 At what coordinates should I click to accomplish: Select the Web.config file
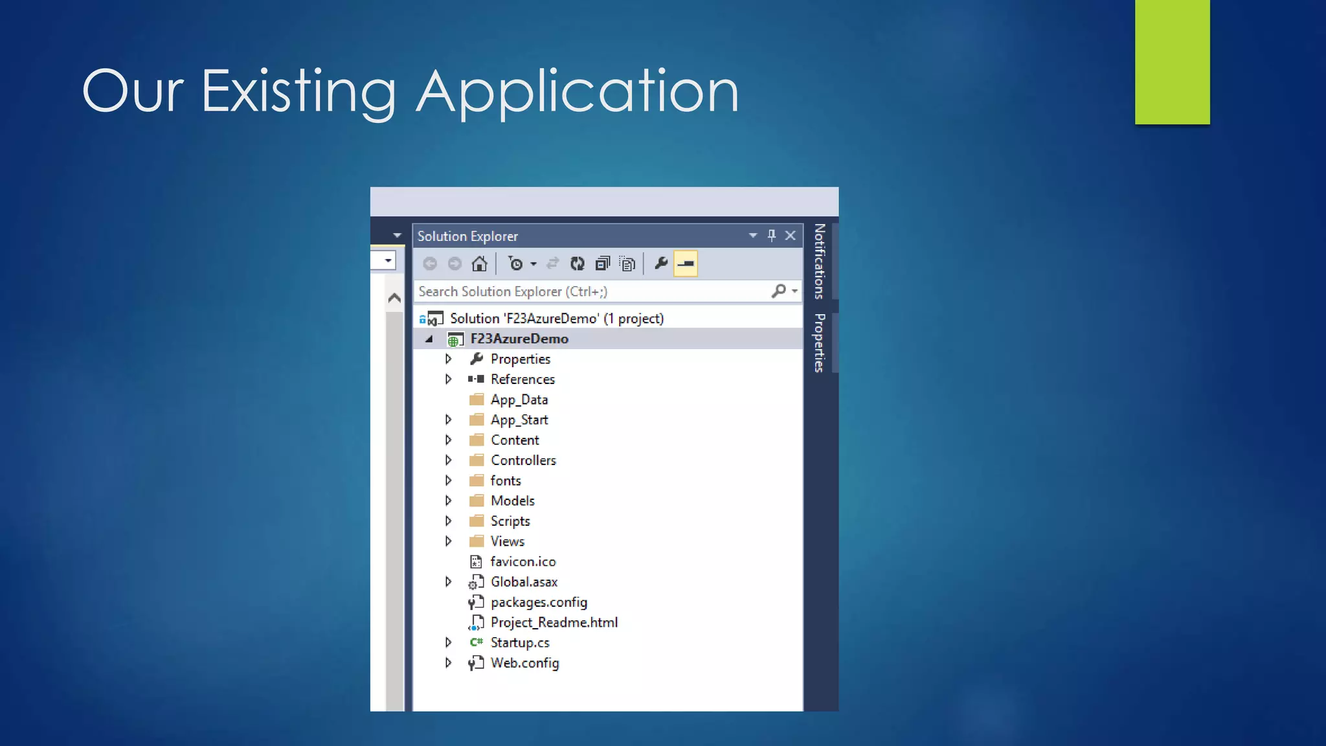[524, 663]
